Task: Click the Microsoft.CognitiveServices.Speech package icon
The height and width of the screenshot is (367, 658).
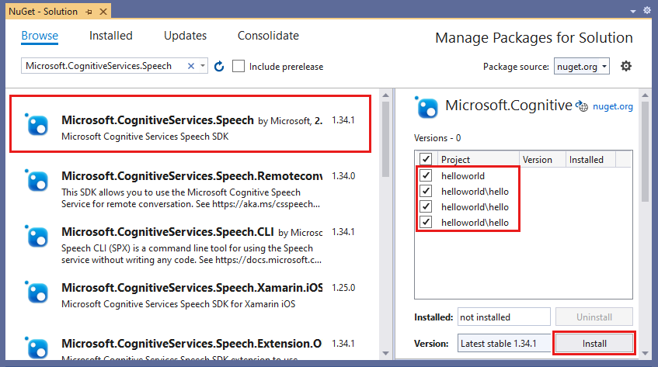Action: coord(38,126)
